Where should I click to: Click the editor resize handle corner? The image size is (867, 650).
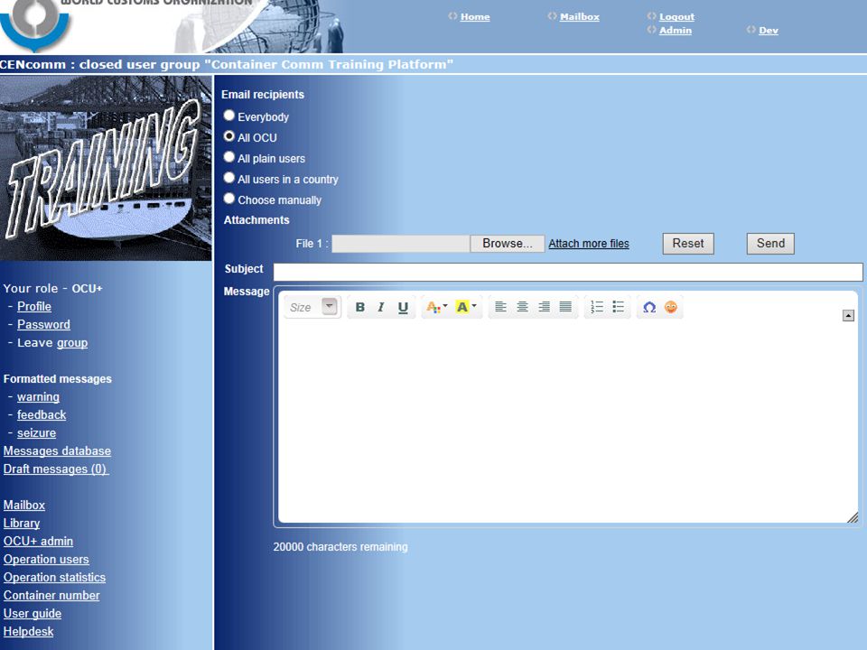852,517
